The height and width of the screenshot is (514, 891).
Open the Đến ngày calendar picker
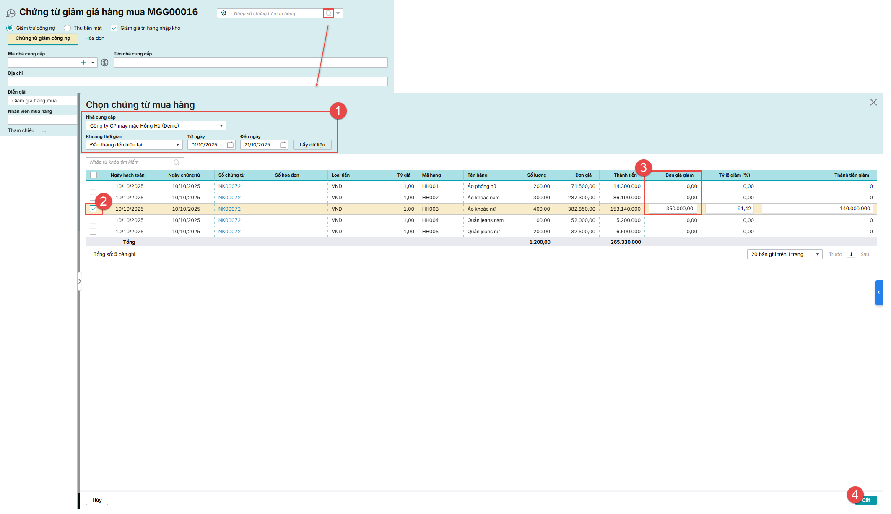point(283,145)
